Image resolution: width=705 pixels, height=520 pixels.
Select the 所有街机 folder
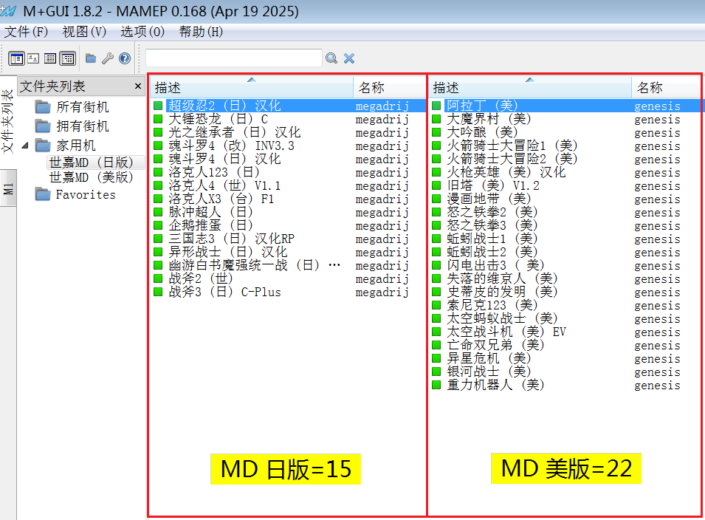pos(82,107)
